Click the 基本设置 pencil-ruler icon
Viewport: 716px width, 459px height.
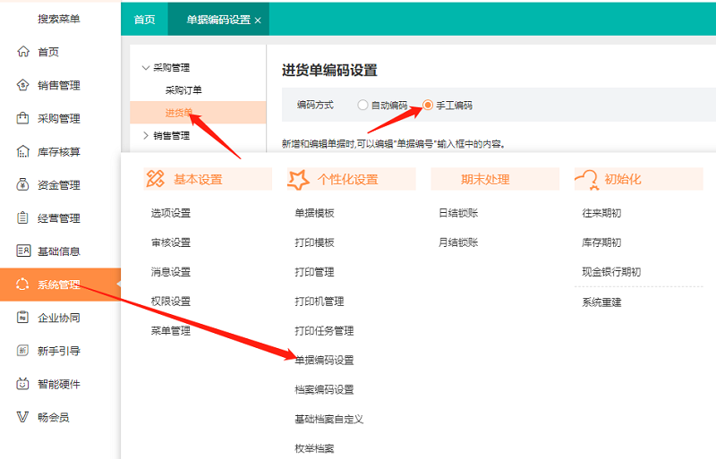pyautogui.click(x=155, y=179)
